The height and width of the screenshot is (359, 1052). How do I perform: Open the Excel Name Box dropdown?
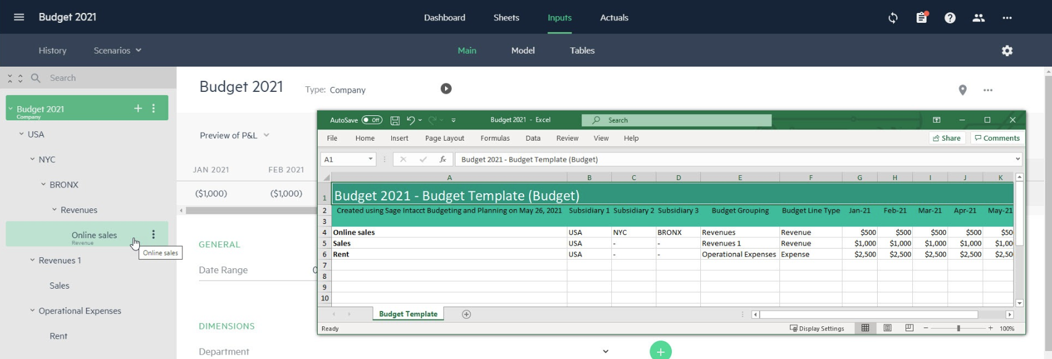click(371, 159)
